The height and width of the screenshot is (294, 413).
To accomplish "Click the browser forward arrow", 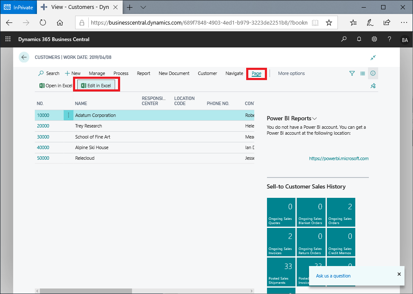I will 26,22.
